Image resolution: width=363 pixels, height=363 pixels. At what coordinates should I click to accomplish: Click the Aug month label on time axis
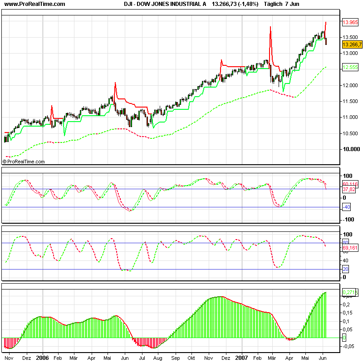tap(157, 358)
